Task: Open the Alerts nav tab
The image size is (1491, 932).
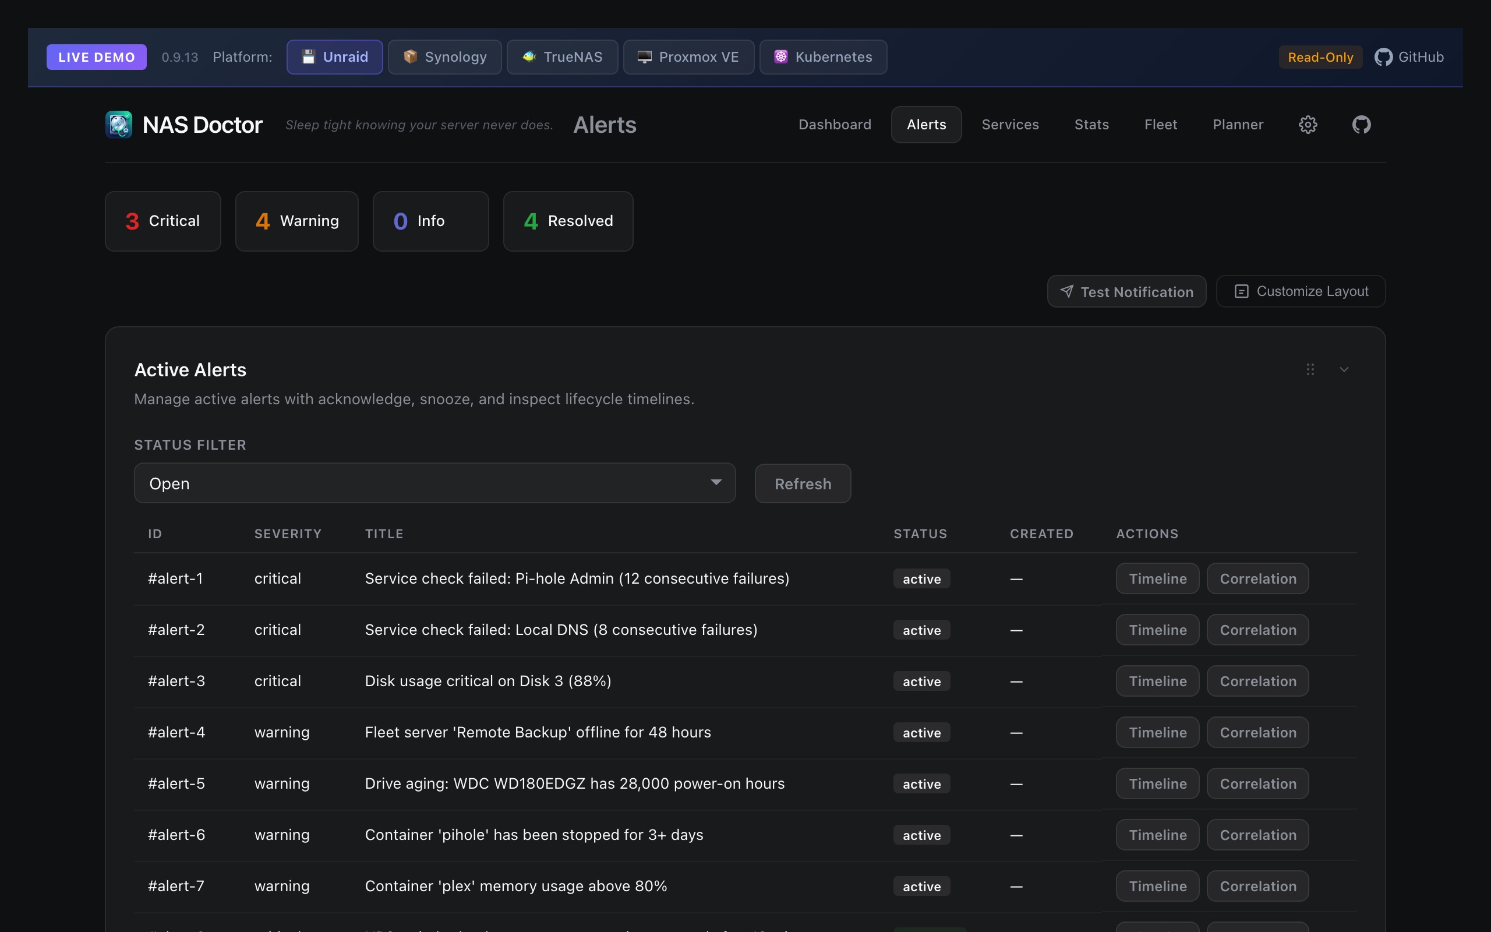Action: point(926,125)
